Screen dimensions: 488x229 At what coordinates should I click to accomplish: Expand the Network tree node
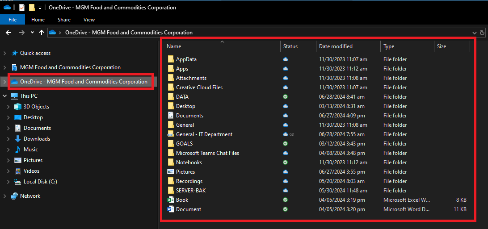[4, 196]
